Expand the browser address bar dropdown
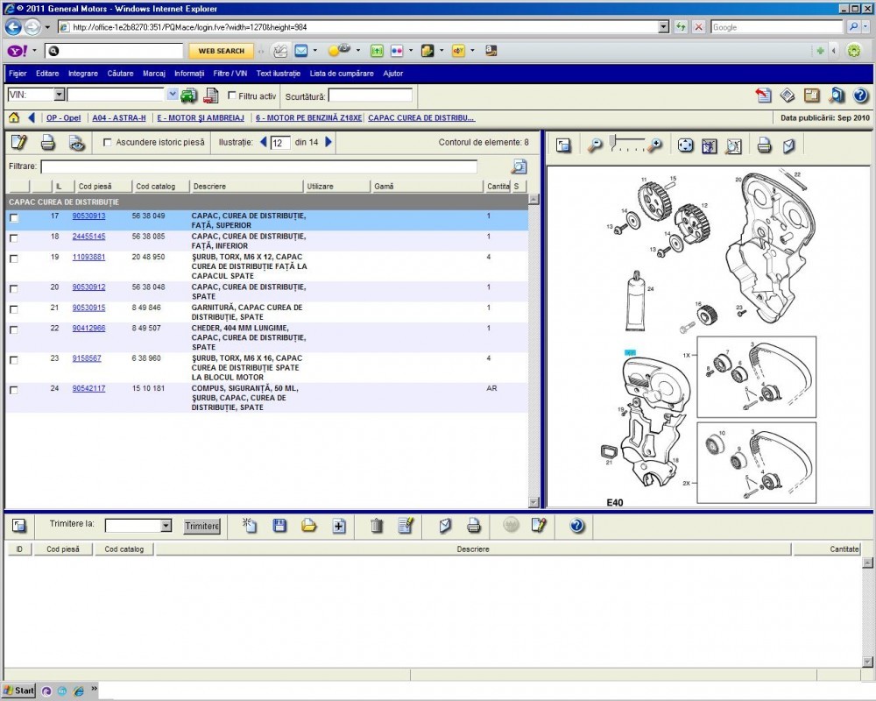The image size is (876, 701). [x=663, y=27]
